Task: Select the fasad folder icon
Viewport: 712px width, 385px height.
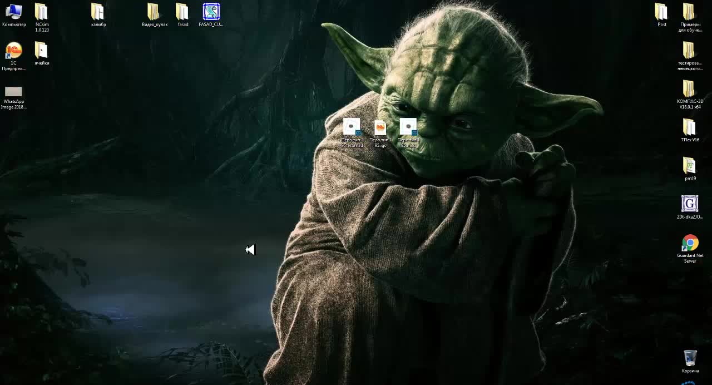Action: [182, 16]
